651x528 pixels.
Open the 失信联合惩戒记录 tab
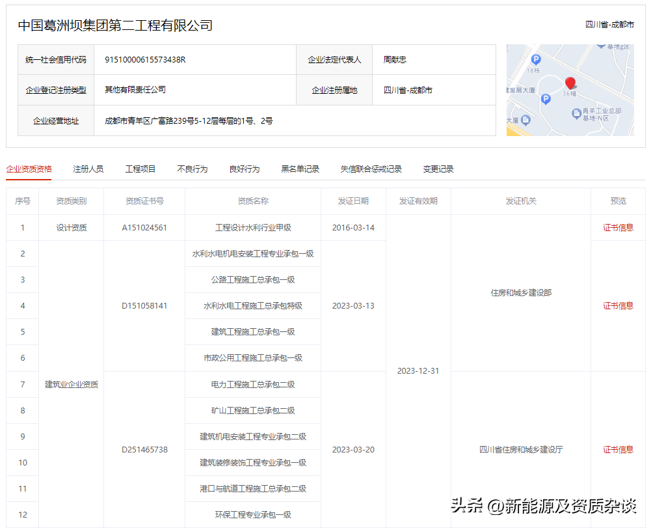coord(371,169)
